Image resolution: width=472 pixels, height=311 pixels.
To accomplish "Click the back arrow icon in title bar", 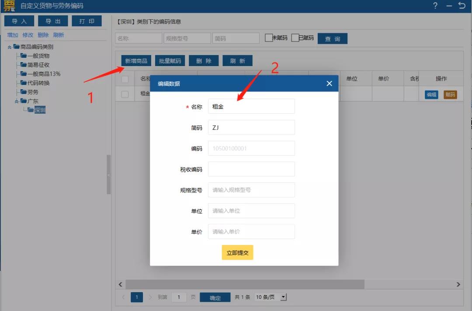I will click(x=462, y=5).
